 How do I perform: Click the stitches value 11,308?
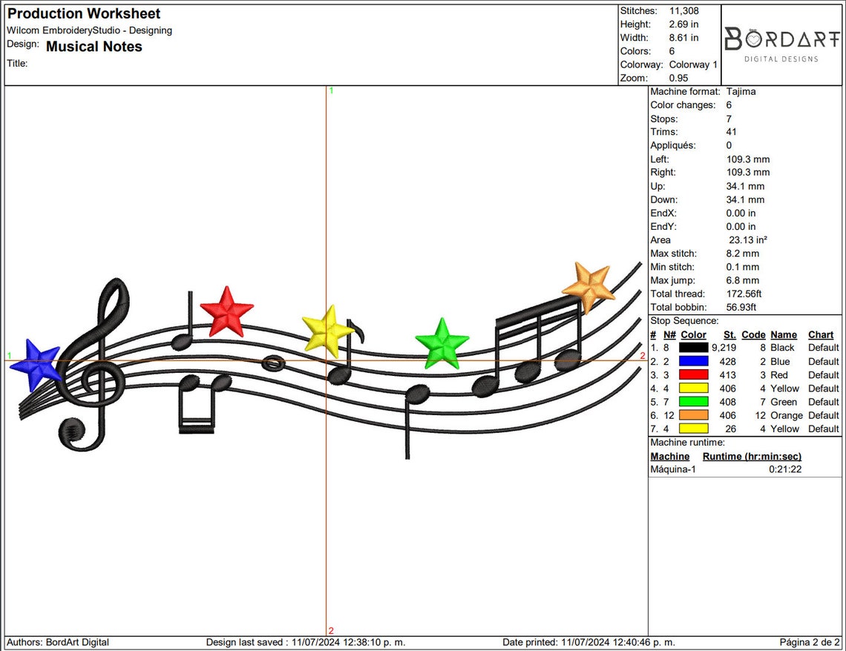coord(683,11)
